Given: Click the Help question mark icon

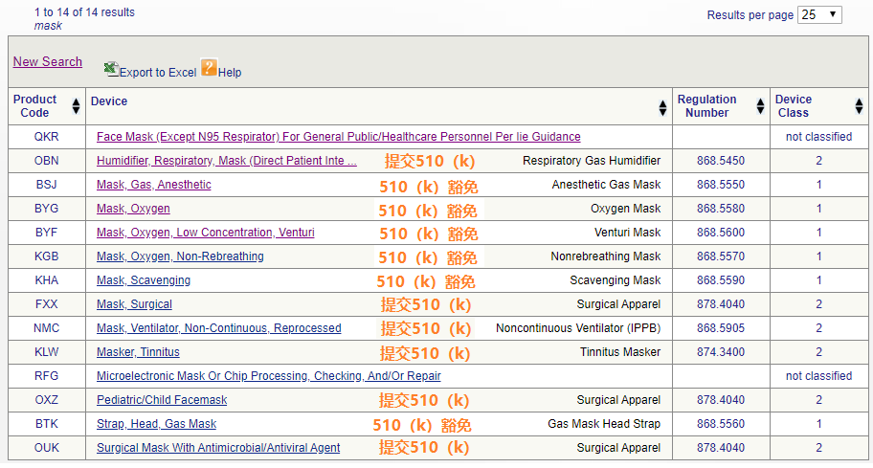Looking at the screenshot, I should pyautogui.click(x=209, y=67).
